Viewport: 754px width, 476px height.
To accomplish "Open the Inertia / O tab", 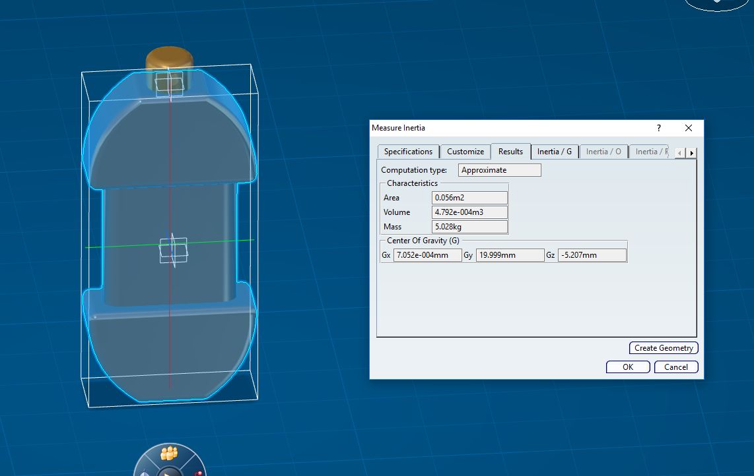I will pyautogui.click(x=603, y=152).
